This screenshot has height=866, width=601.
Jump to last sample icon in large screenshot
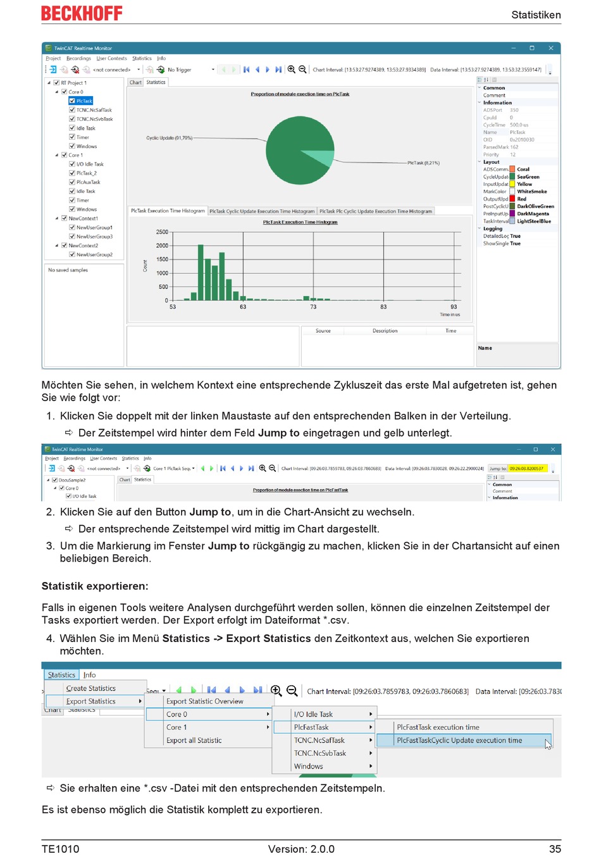click(278, 70)
